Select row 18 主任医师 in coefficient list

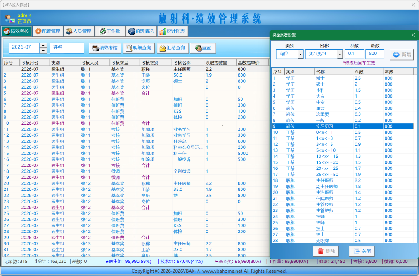coord(343,180)
